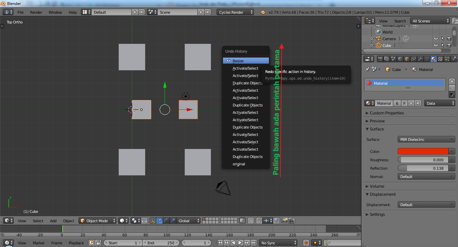
Task: Switch to the Object Data properties tab
Action: [x=426, y=59]
